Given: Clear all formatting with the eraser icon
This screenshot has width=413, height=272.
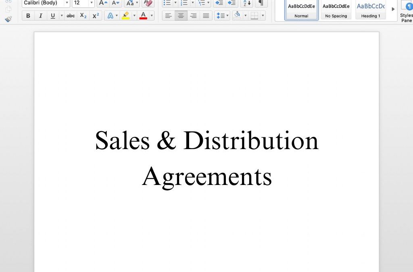Looking at the screenshot, I should [148, 3].
